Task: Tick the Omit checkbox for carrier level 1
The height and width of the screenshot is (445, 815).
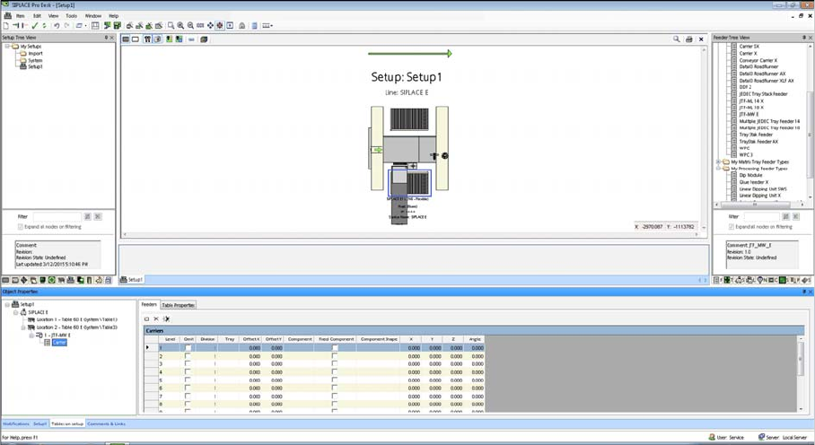Action: [188, 348]
